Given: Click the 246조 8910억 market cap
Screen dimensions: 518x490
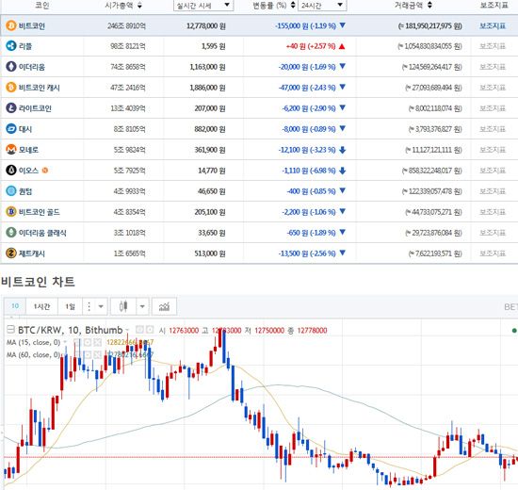Looking at the screenshot, I should click(126, 25).
